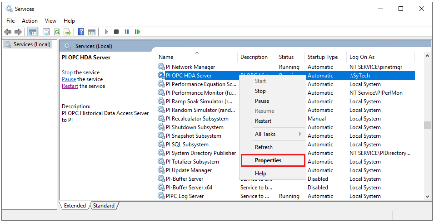Sort by the Log On As column header
The width and height of the screenshot is (434, 222).
pyautogui.click(x=380, y=57)
